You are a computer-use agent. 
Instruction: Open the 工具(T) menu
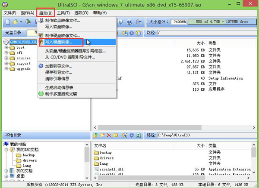pos(63,13)
